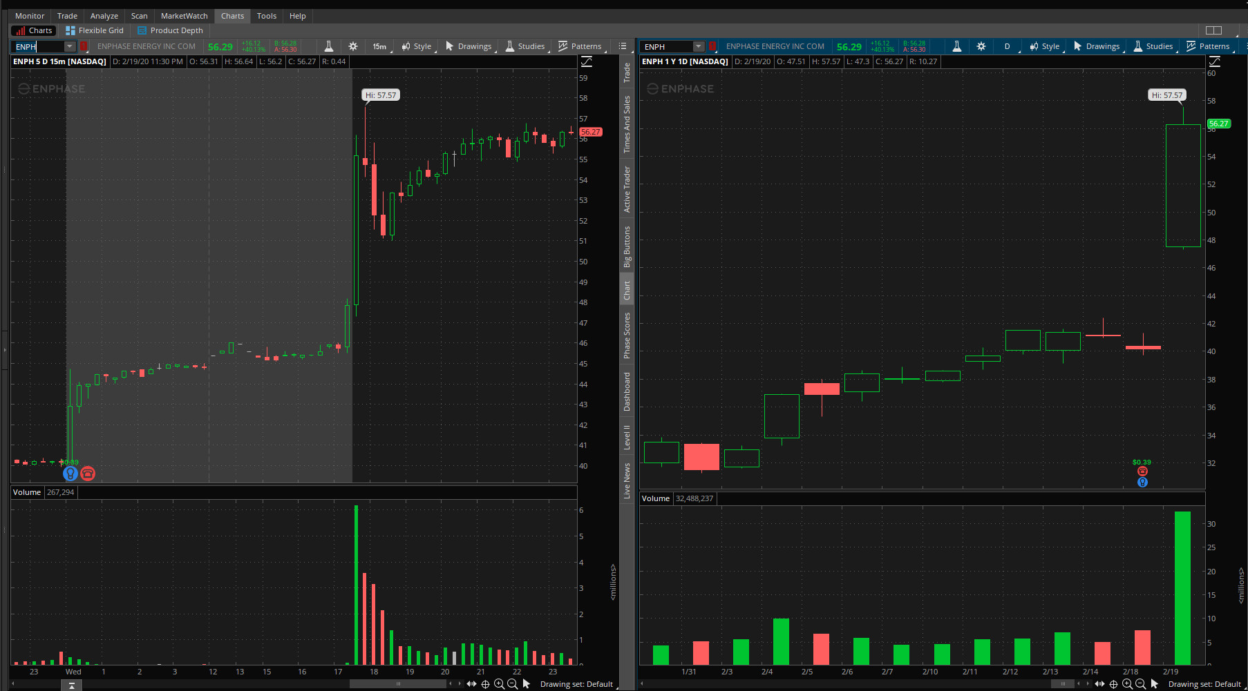The image size is (1248, 691).
Task: Click the Patterns button on left chart
Action: tap(580, 46)
